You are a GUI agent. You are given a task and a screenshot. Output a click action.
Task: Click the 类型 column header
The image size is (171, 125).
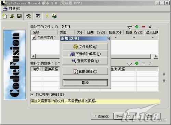point(66,32)
